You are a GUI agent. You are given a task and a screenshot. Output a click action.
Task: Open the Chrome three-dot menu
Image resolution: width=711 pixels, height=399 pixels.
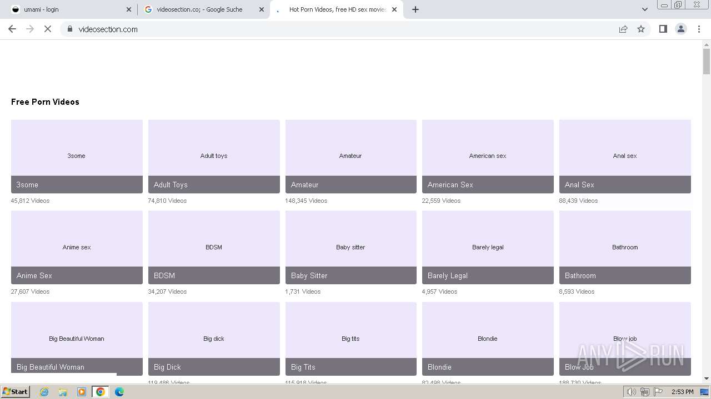pos(699,29)
